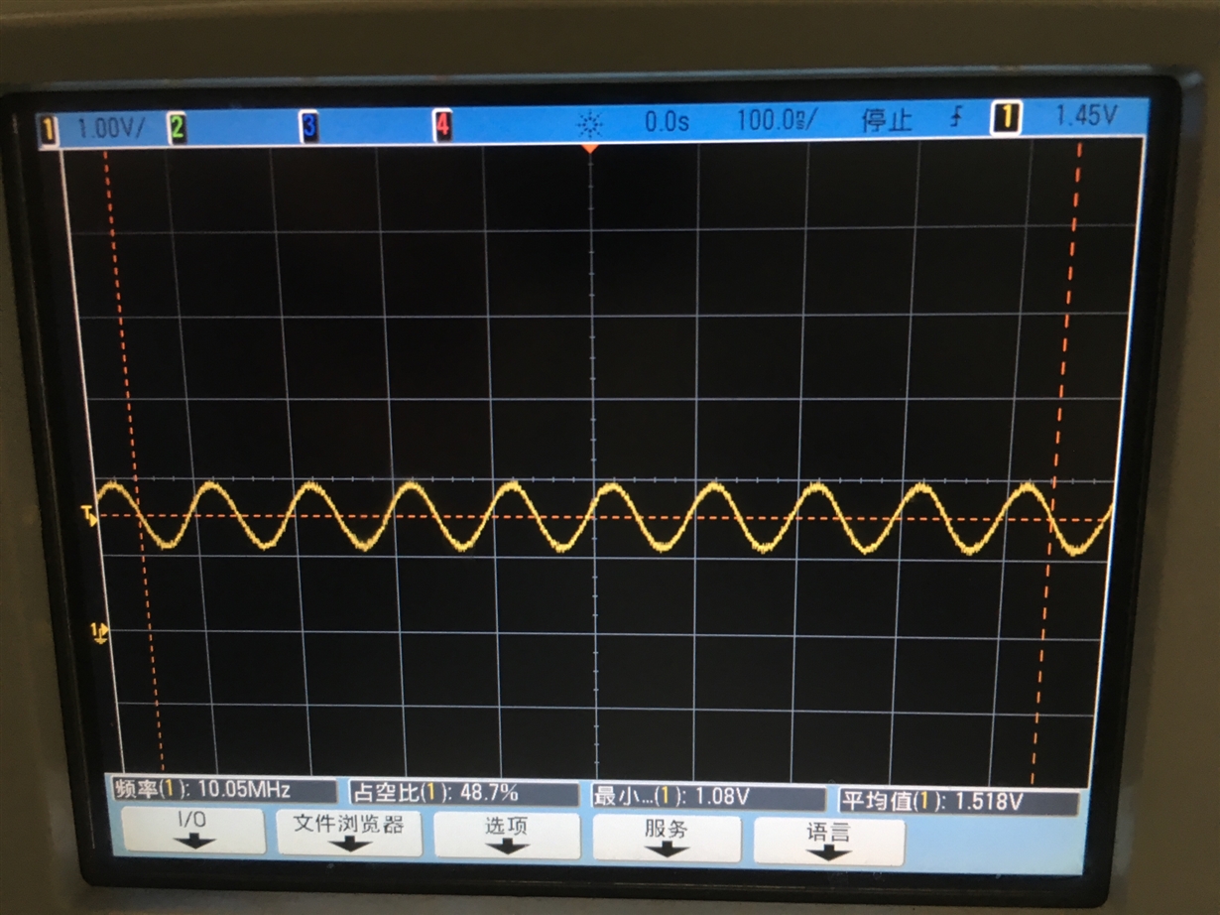Image resolution: width=1220 pixels, height=915 pixels.
Task: Click the trigger position sun-shaped icon
Action: click(590, 124)
